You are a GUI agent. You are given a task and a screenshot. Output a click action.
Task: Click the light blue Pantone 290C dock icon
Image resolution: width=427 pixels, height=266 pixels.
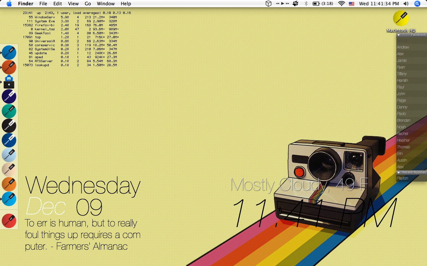[9, 155]
